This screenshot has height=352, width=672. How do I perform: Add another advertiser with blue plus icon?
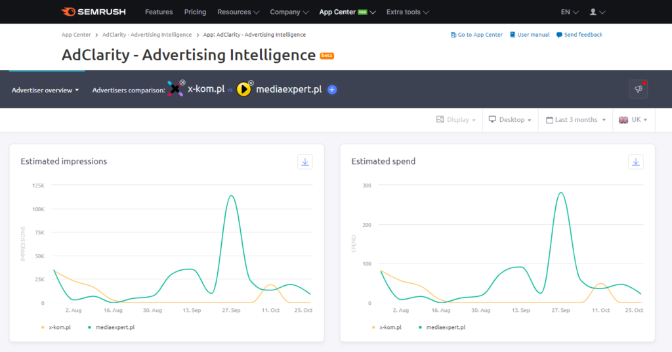tap(332, 90)
